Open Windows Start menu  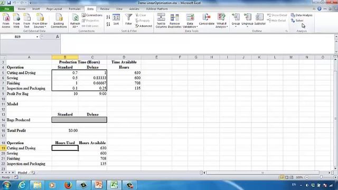click(6, 185)
